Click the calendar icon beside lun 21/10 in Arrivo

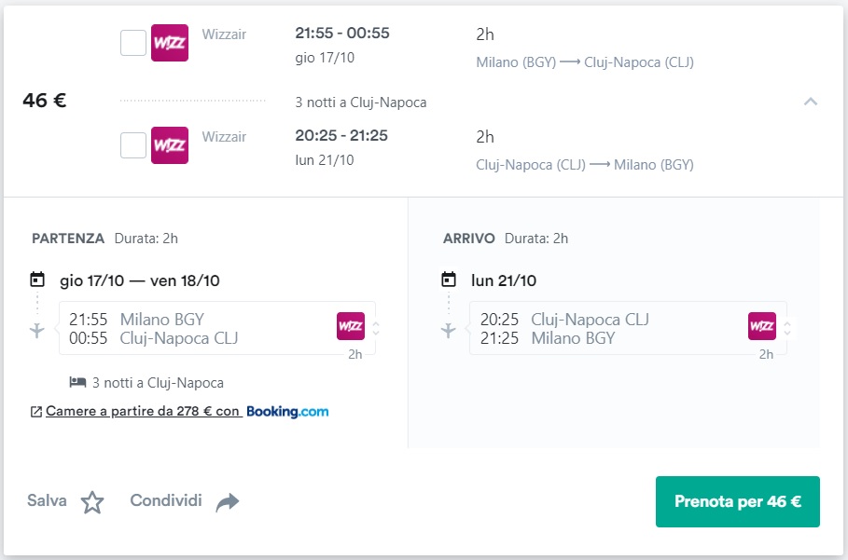point(449,280)
